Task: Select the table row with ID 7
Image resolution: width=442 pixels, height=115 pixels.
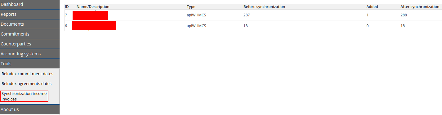Action: coord(253,15)
